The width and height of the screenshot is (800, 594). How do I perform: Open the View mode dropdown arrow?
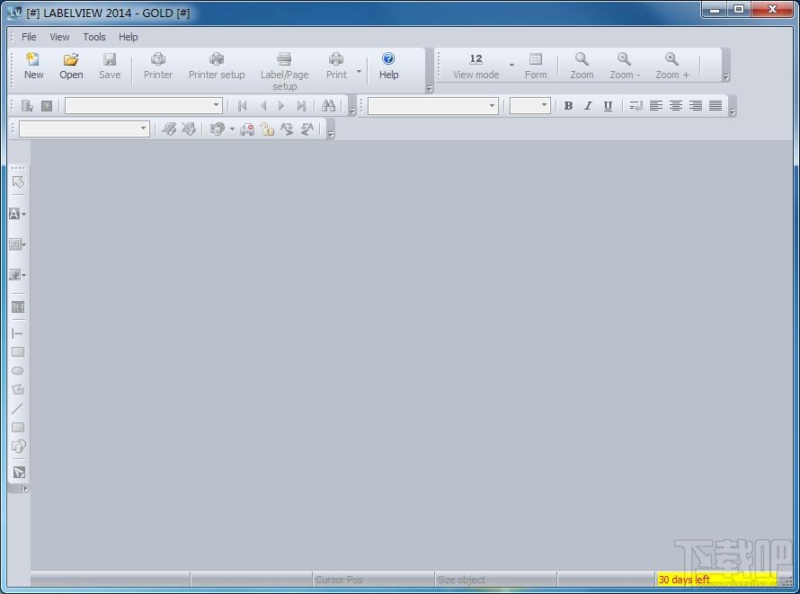click(x=511, y=65)
